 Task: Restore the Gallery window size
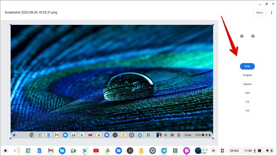pyautogui.click(x=267, y=4)
